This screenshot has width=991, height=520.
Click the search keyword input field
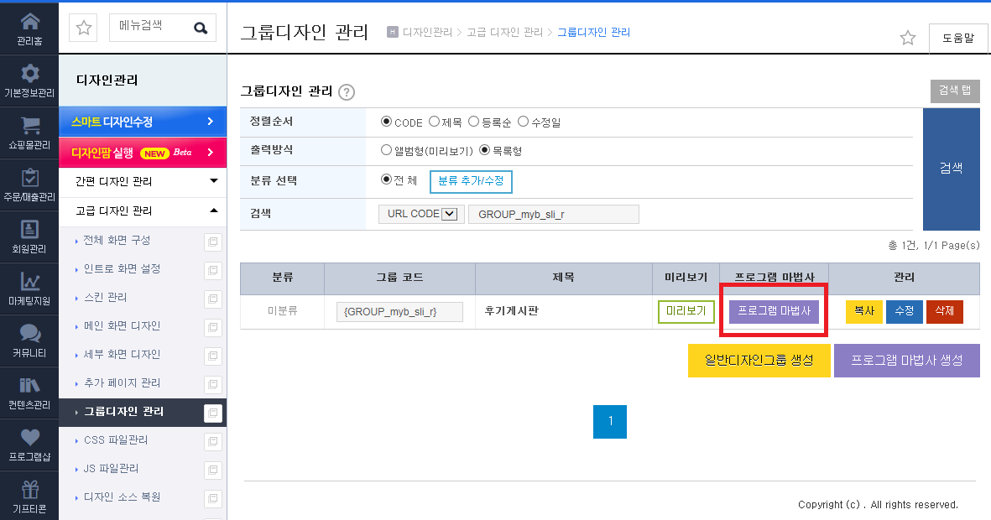tap(554, 214)
